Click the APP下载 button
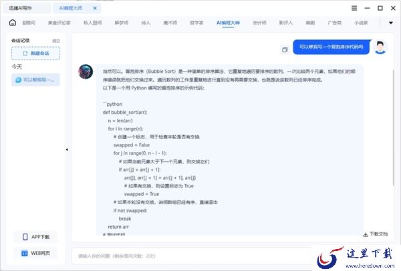 35,237
